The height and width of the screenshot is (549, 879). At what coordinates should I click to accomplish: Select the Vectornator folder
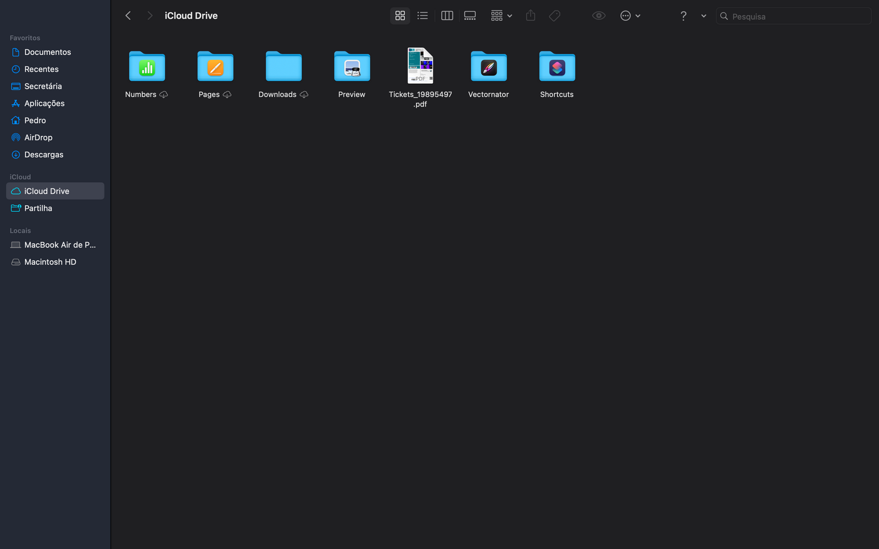488,67
